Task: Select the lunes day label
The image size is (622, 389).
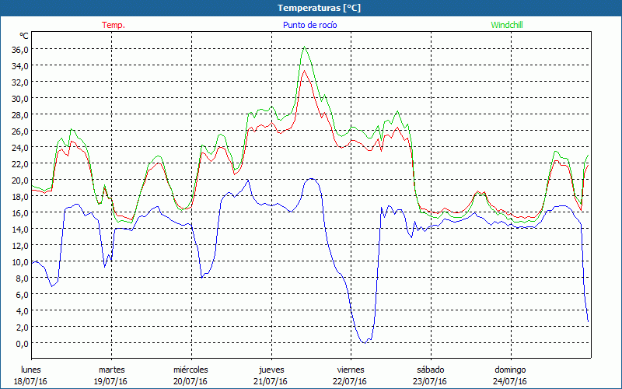Action: (31, 370)
